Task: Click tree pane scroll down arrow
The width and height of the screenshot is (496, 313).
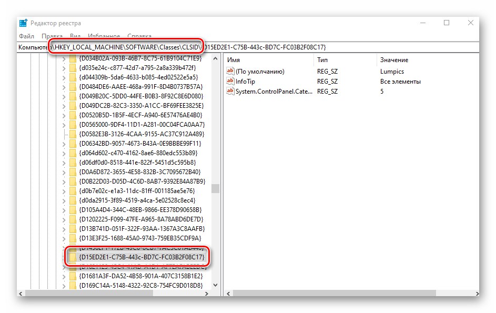Action: (x=216, y=285)
